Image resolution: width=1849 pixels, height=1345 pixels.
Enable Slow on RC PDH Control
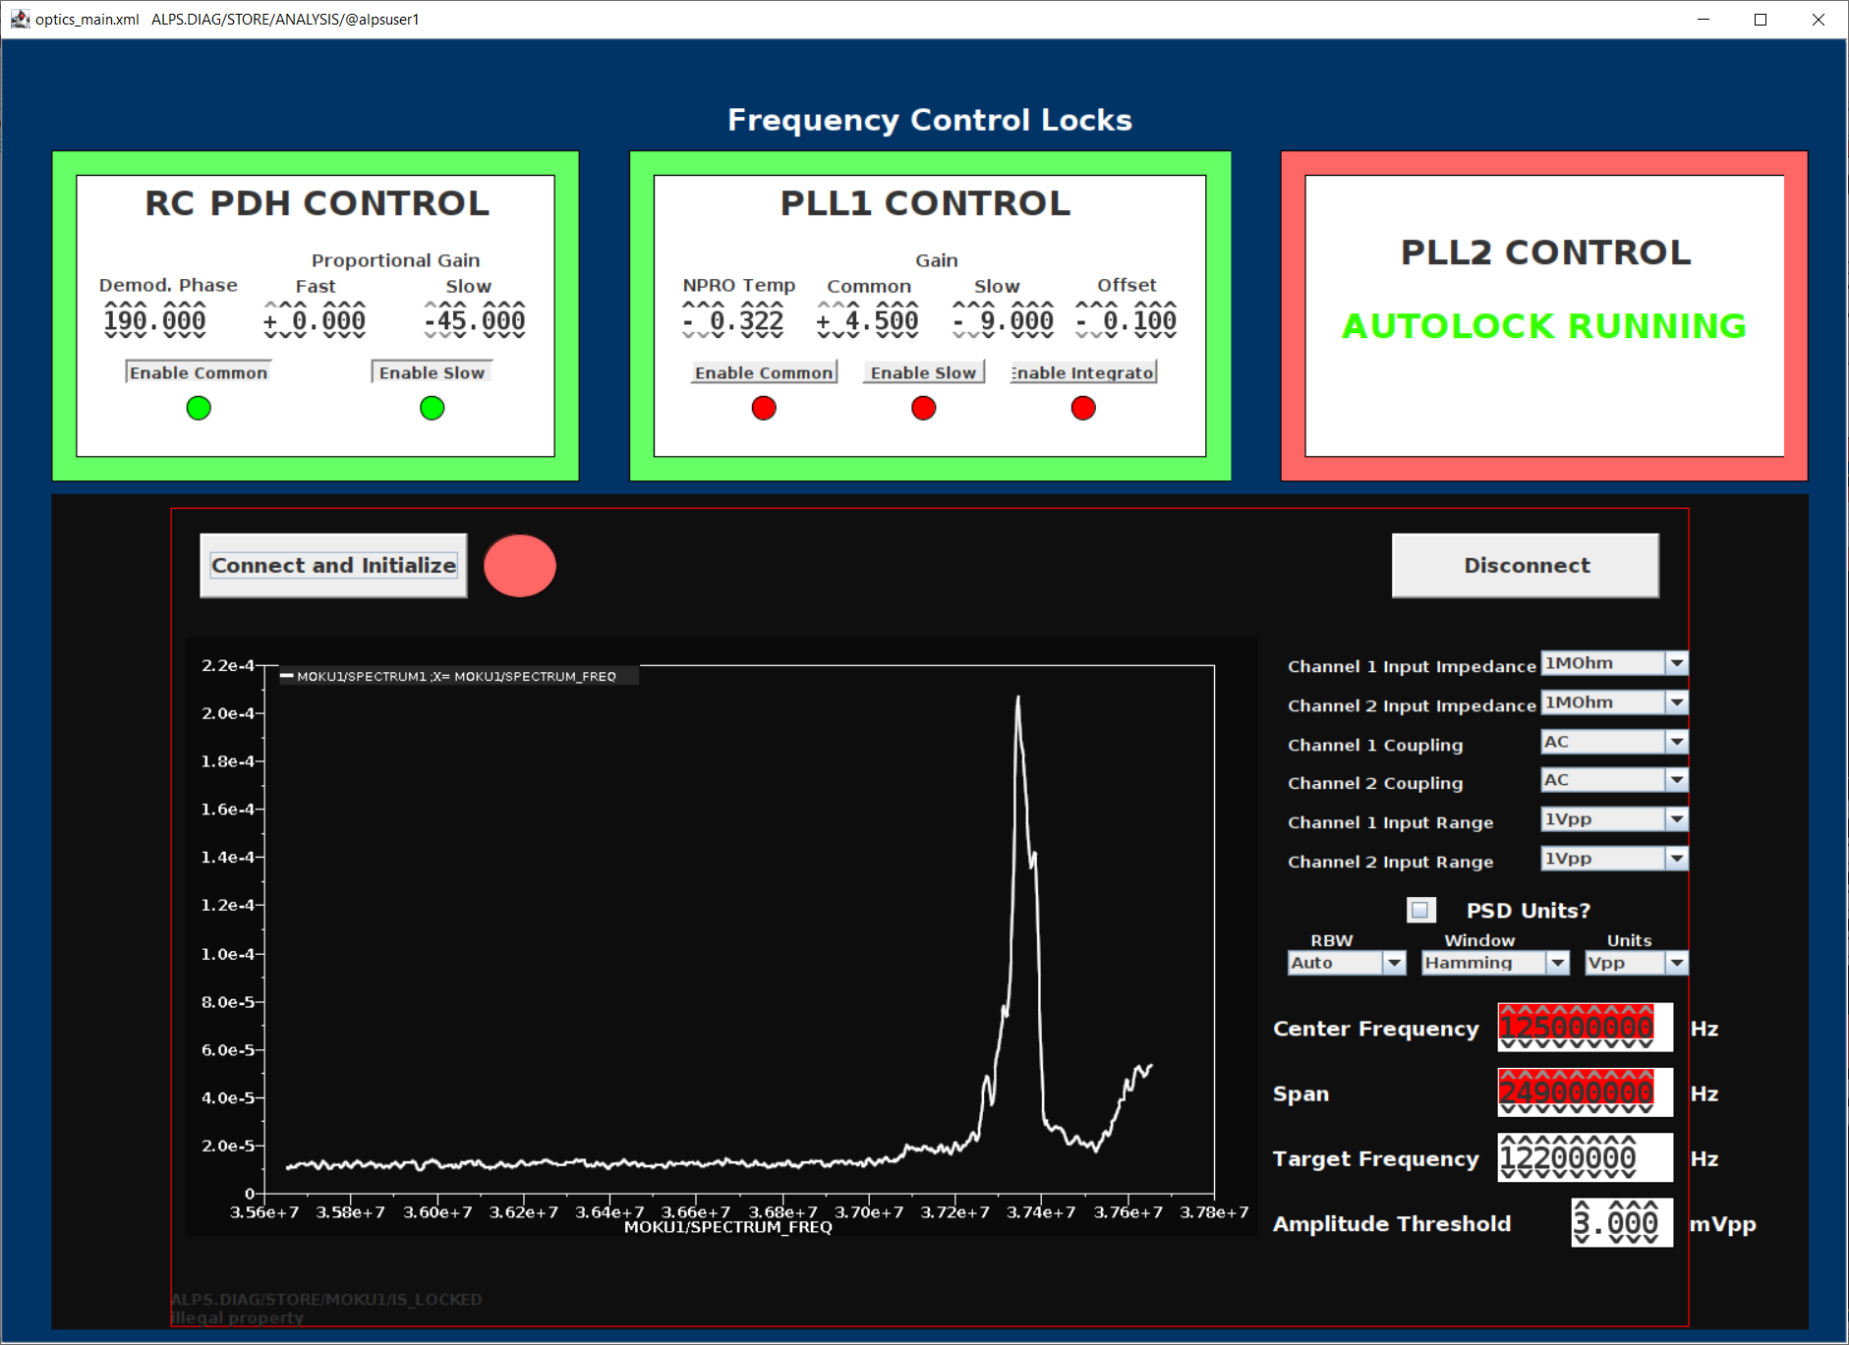coord(431,371)
